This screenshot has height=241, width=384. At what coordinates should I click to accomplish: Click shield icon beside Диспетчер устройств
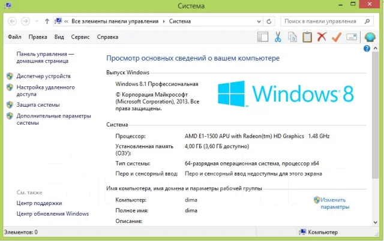click(x=10, y=76)
